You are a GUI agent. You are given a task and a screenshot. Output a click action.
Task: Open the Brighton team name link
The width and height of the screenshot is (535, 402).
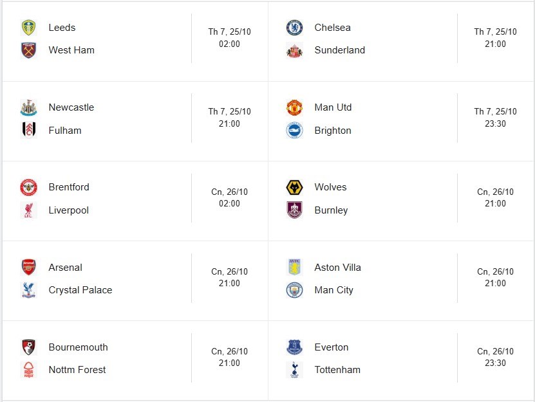point(332,131)
